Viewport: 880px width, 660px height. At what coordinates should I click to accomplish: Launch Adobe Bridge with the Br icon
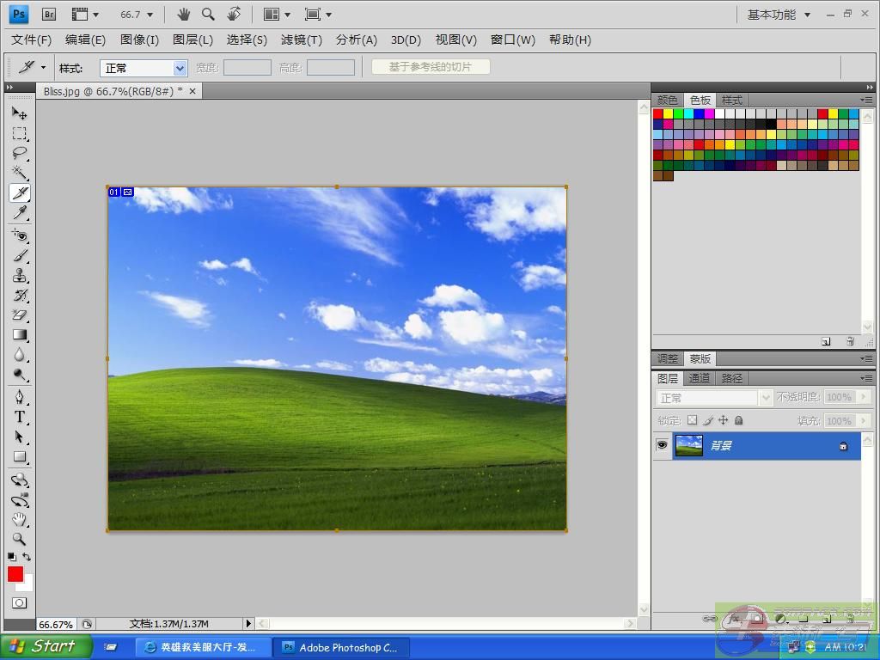tap(49, 14)
